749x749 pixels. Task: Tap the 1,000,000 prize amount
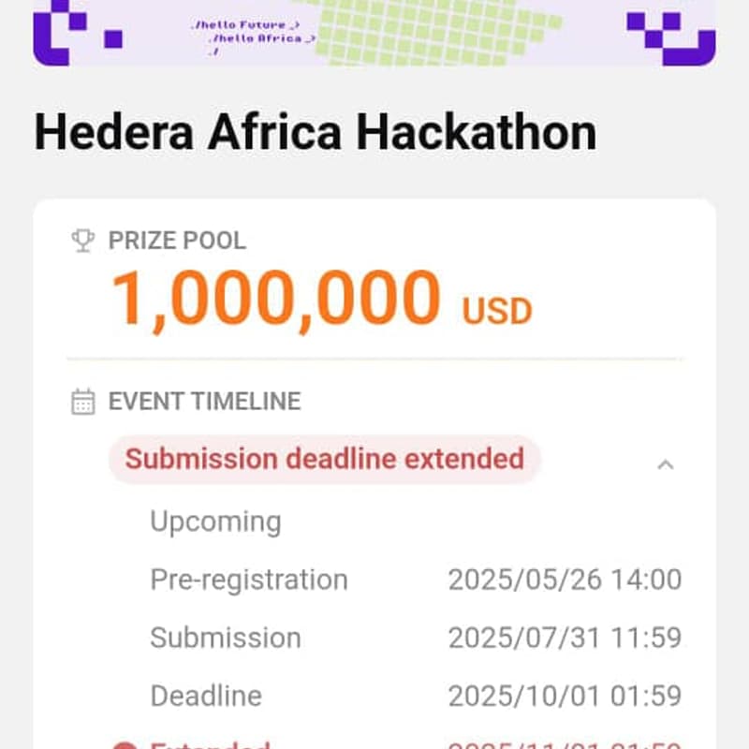pyautogui.click(x=276, y=300)
